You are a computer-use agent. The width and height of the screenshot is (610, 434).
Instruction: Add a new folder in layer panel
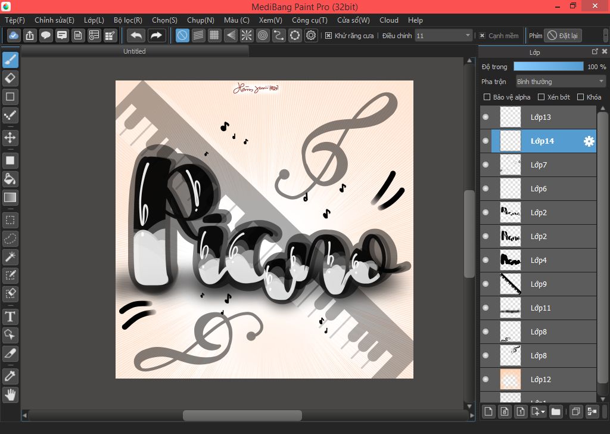pyautogui.click(x=556, y=411)
